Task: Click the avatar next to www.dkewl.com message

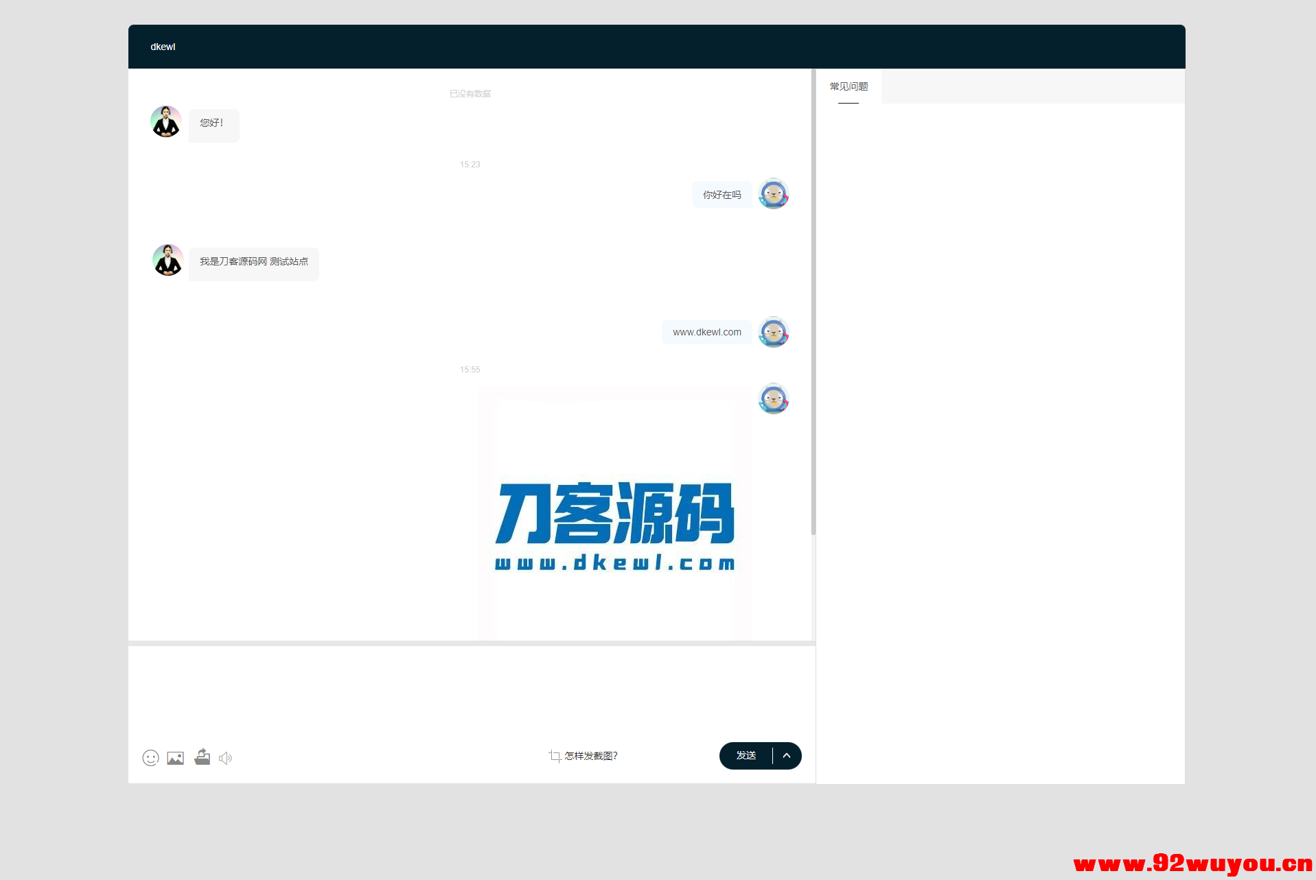Action: pyautogui.click(x=774, y=332)
